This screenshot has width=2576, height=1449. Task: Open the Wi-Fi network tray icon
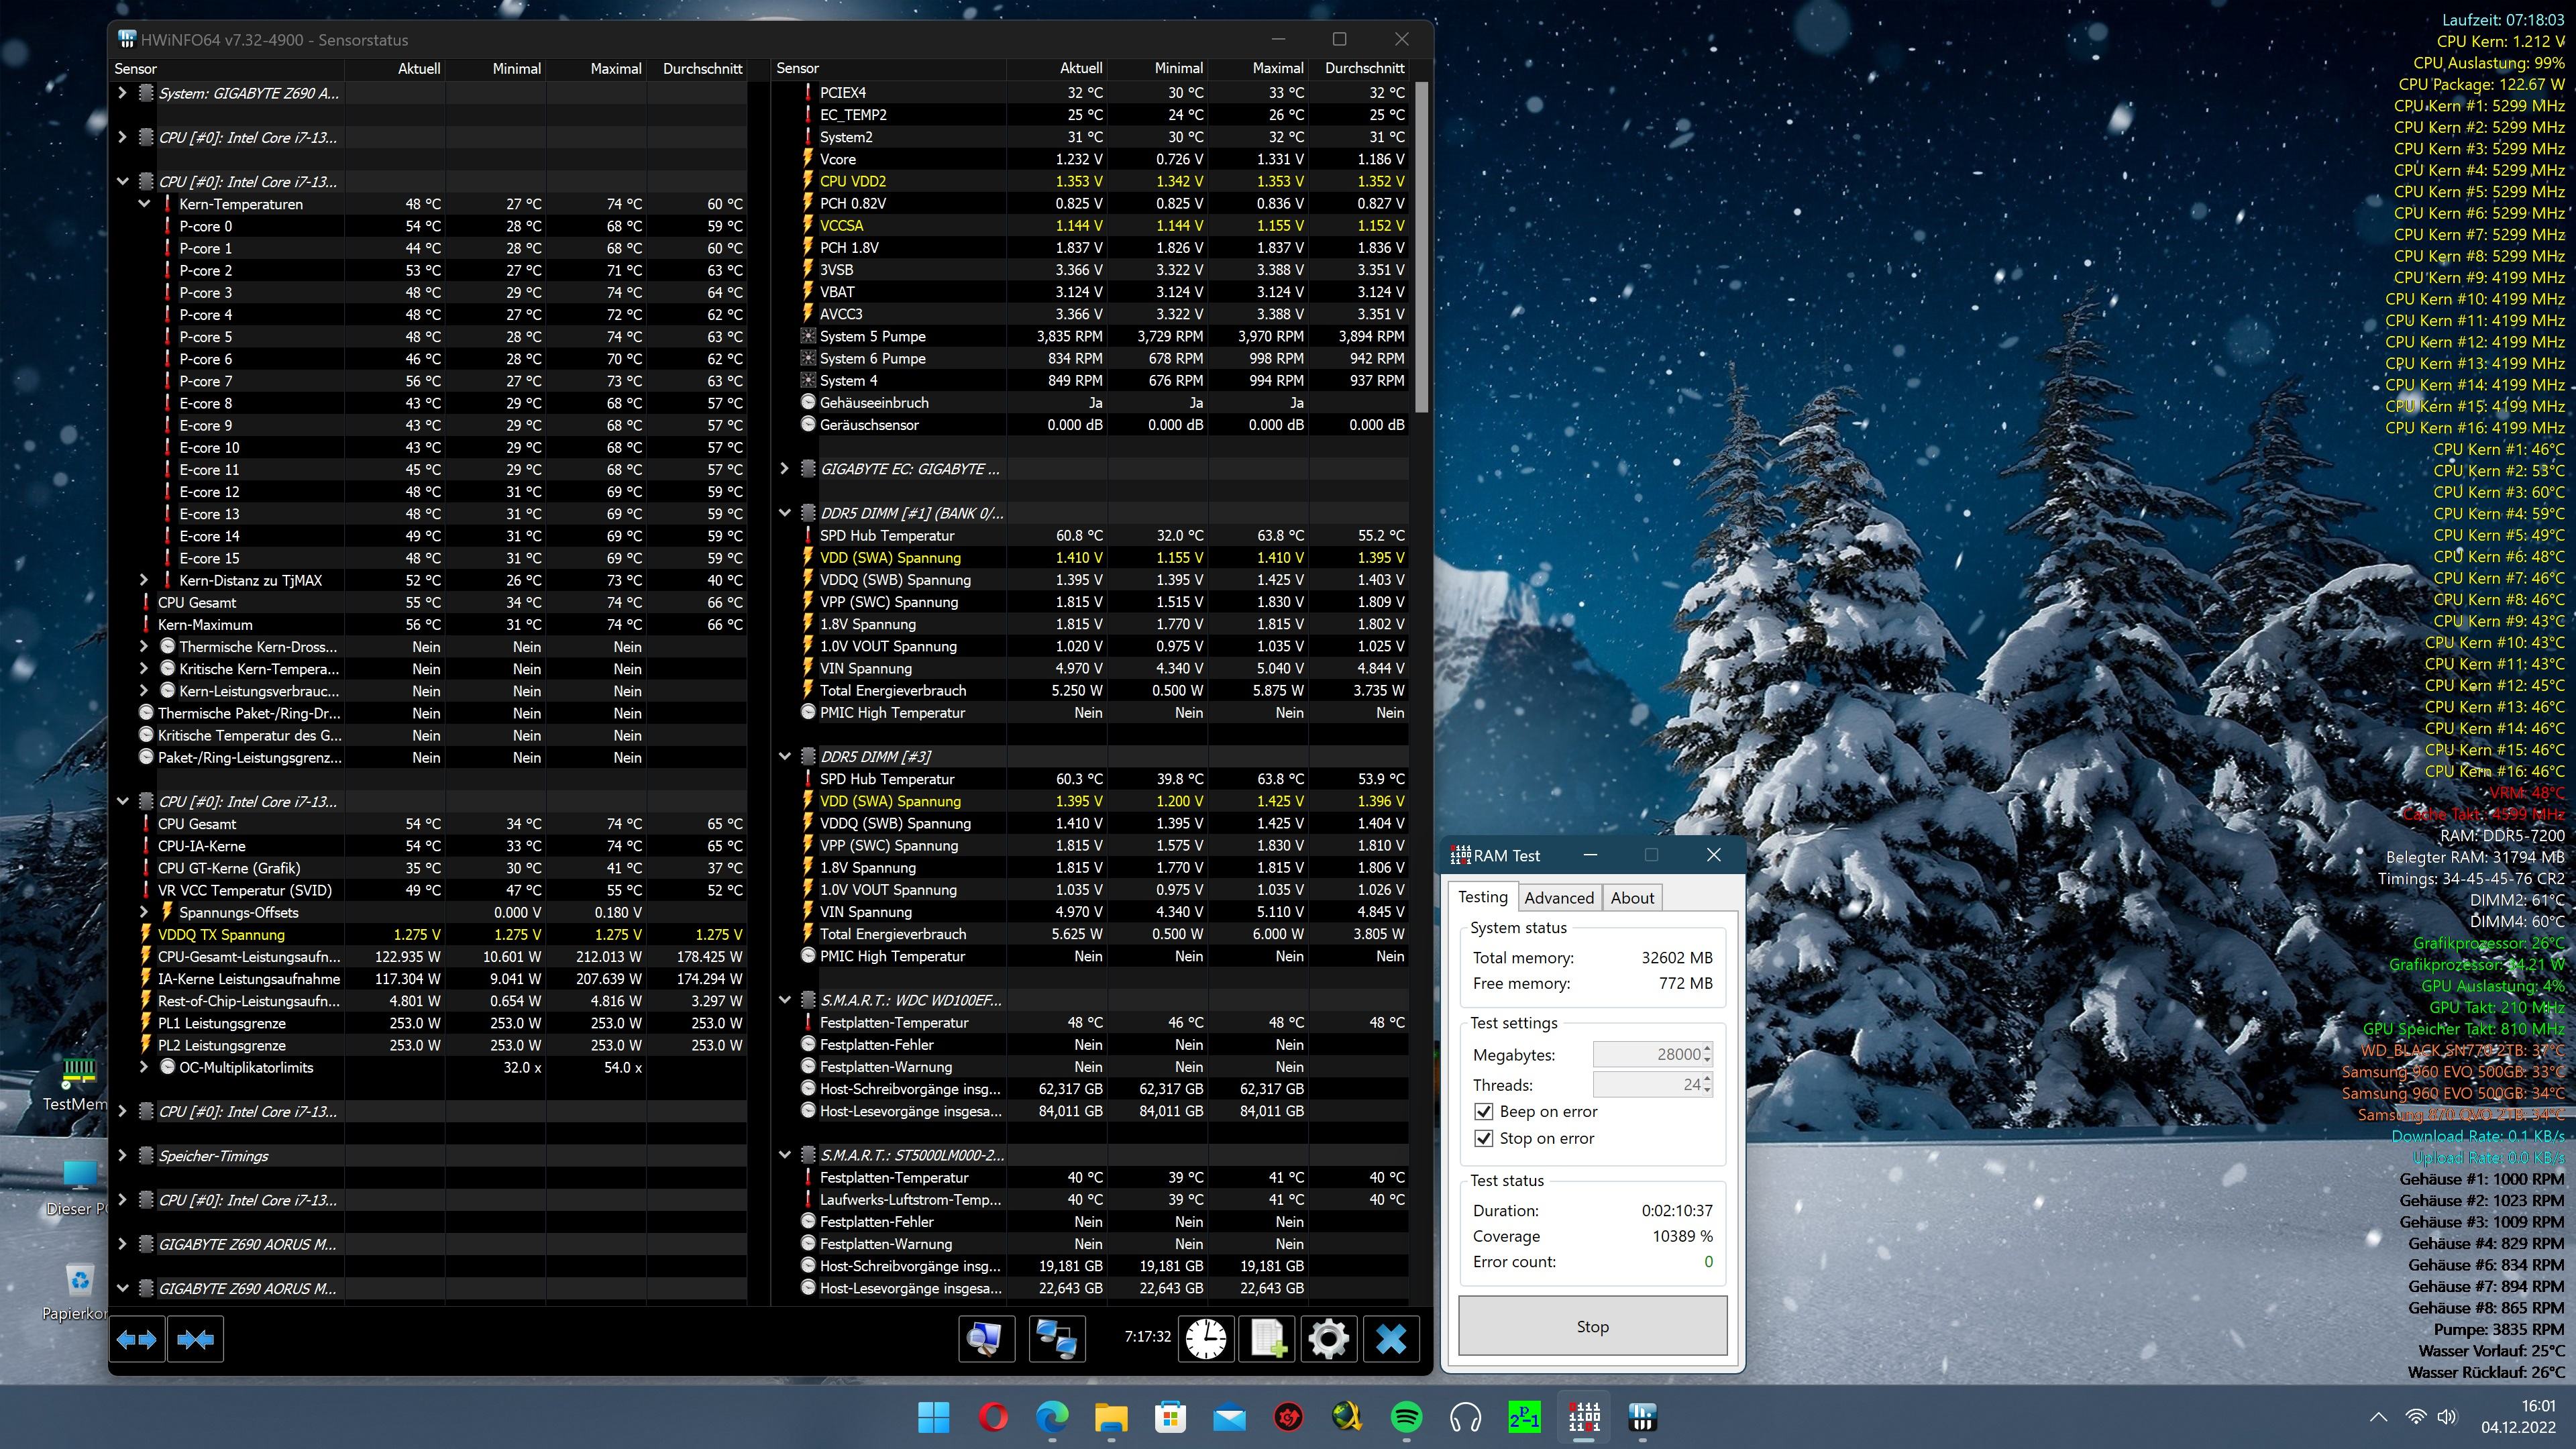[2415, 1417]
